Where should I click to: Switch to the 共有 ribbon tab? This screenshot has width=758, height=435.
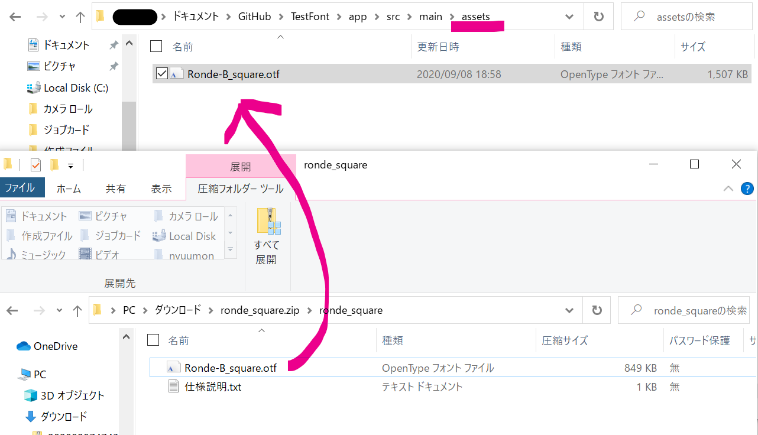(115, 189)
